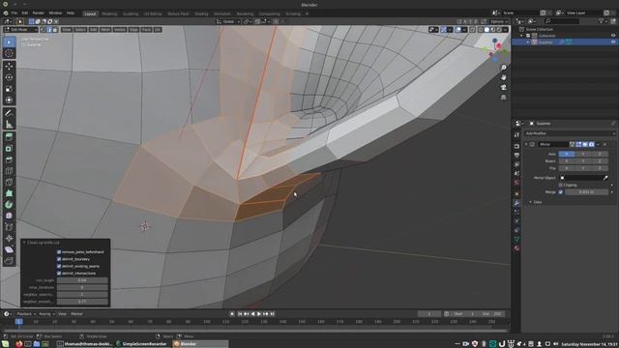Select the Bevel tool
The width and height of the screenshot is (619, 348).
(9, 159)
